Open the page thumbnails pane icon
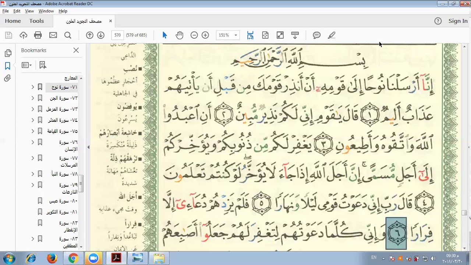471x265 pixels. click(8, 53)
